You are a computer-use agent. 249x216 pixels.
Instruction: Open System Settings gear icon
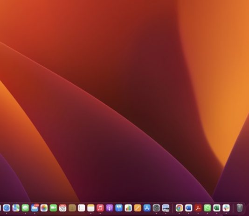click(x=156, y=208)
